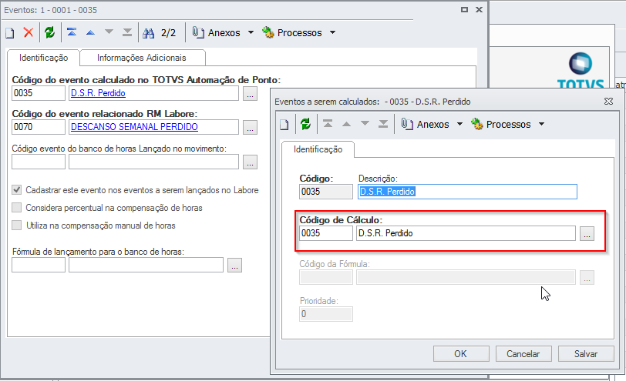
Task: Click the OK button
Action: pos(461,353)
